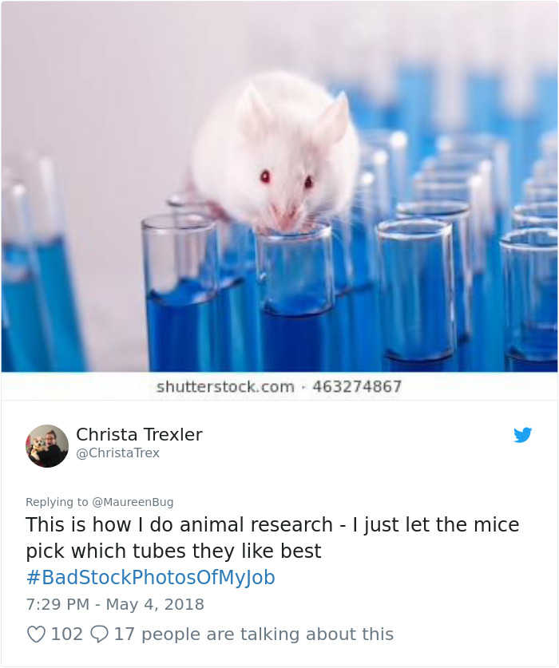This screenshot has width=559, height=668.
Task: Click the second line 'pick which tubes they like best'
Action: tap(173, 551)
